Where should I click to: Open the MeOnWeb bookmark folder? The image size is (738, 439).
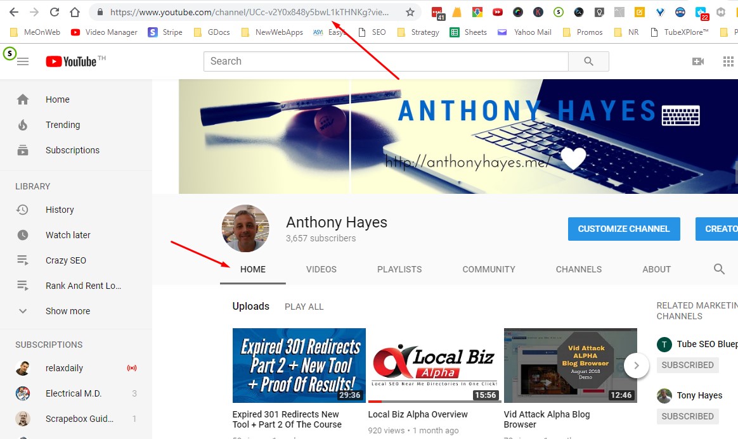(36, 32)
